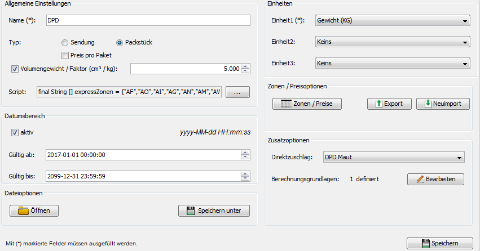The image size is (480, 251).
Task: Click the pencil icon on Bearbeiten
Action: pos(419,179)
